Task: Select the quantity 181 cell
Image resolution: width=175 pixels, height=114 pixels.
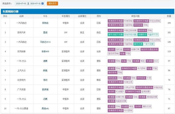Action: click(169, 33)
